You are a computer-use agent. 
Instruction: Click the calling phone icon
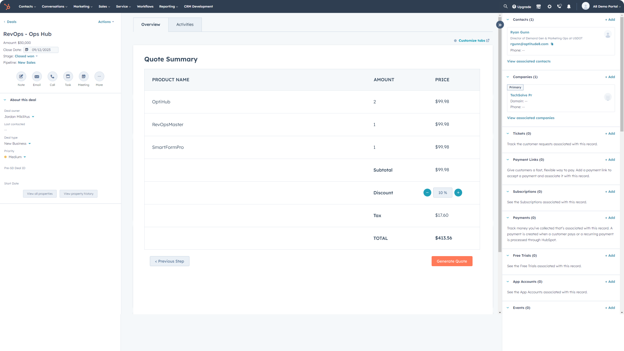point(559,6)
